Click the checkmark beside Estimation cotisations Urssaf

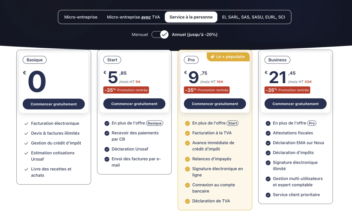26,153
